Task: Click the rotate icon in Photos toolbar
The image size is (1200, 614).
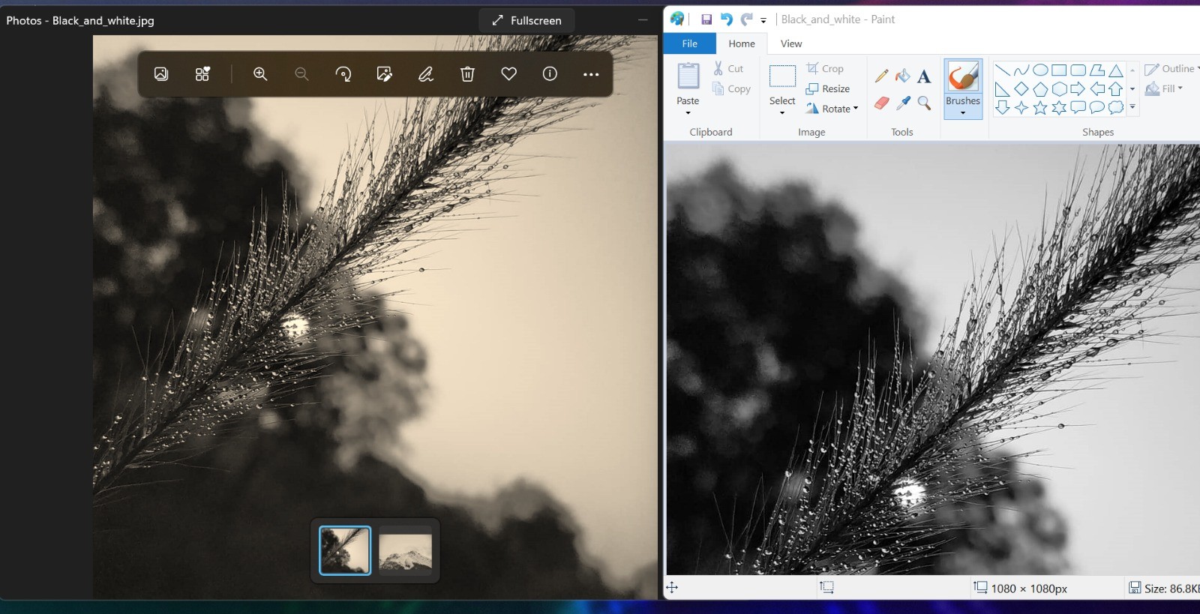Action: pos(343,73)
